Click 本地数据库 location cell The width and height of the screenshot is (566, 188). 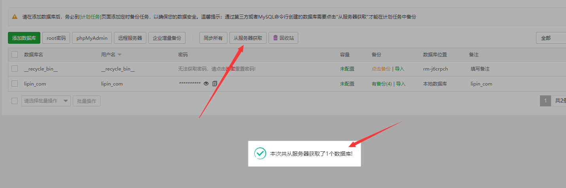(435, 84)
